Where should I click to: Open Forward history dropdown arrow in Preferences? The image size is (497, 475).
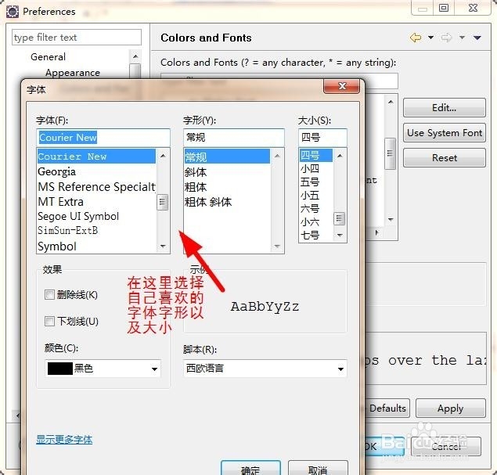(x=462, y=38)
